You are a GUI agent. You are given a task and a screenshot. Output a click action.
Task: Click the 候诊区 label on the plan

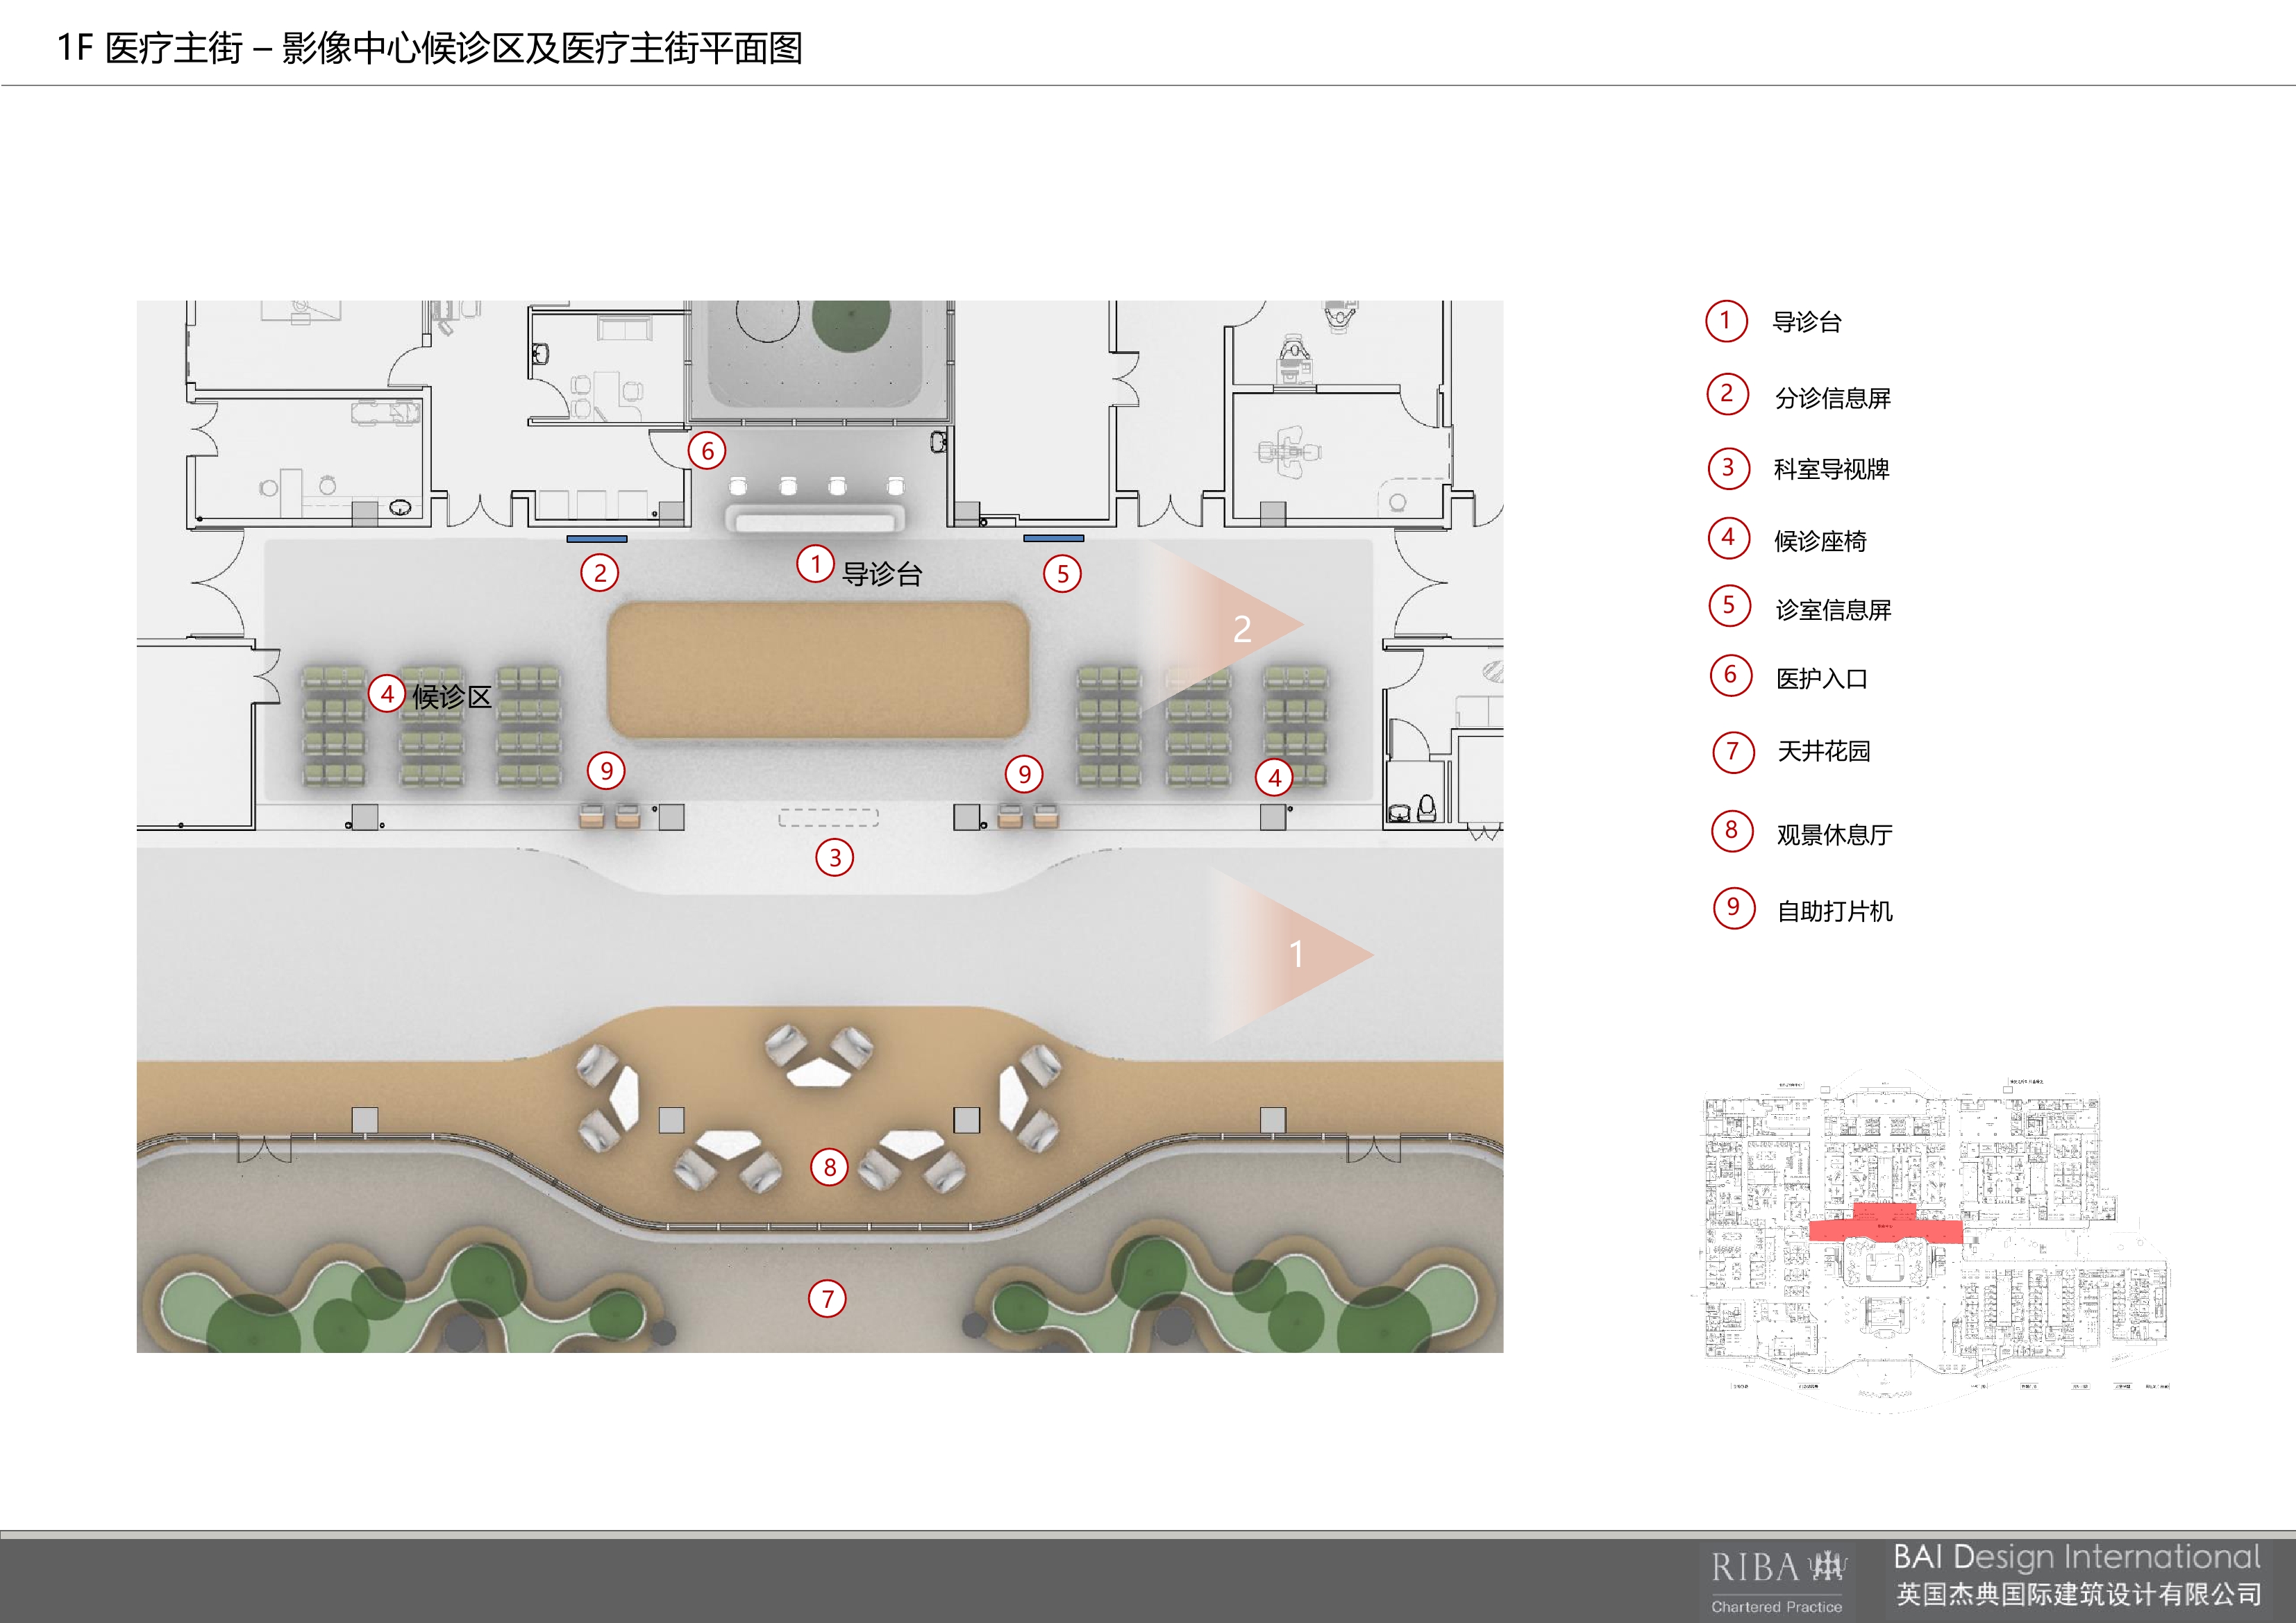(x=452, y=697)
